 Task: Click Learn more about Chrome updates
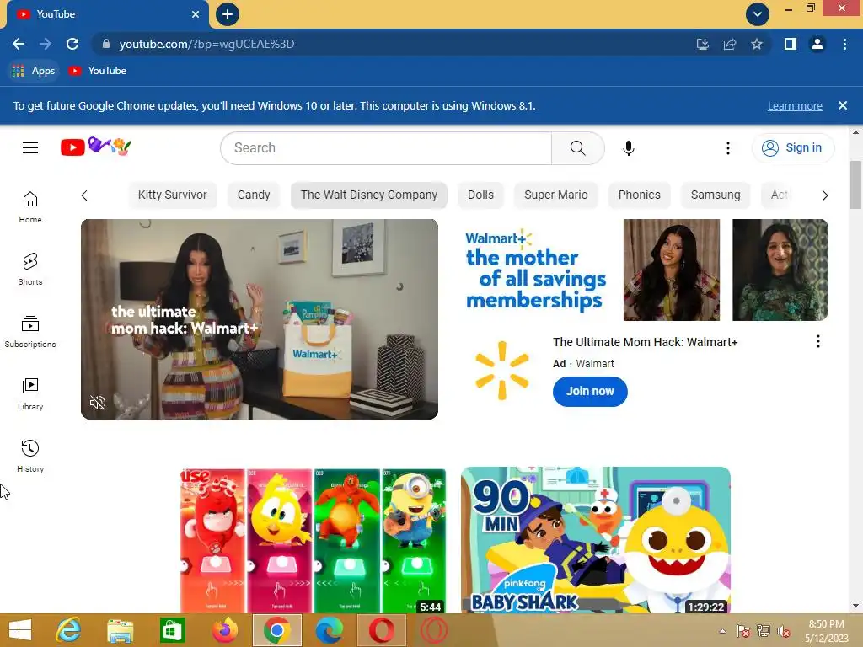(x=795, y=105)
